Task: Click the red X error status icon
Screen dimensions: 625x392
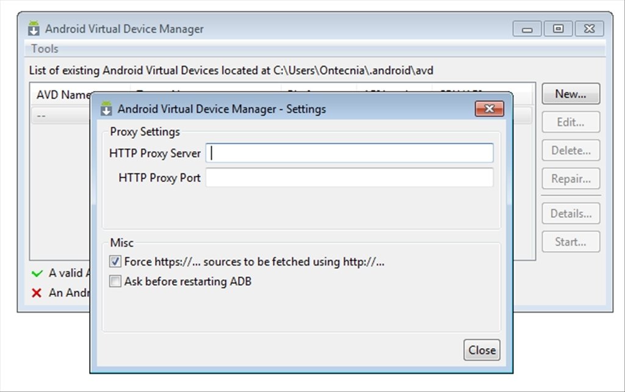Action: point(37,293)
